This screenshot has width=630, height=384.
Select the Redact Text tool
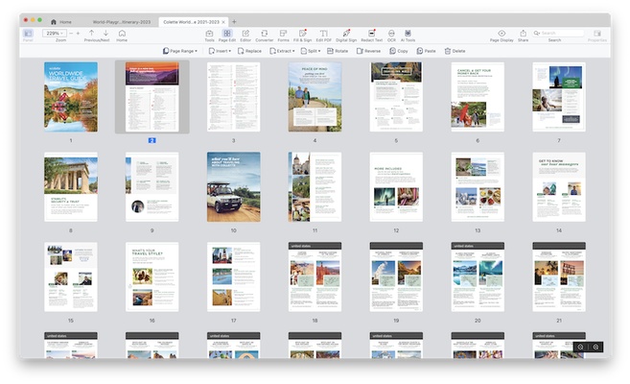(x=372, y=34)
